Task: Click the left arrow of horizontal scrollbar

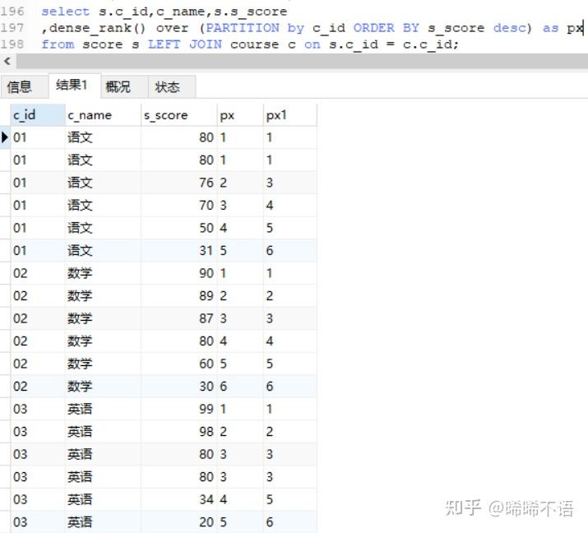Action: pos(7,61)
